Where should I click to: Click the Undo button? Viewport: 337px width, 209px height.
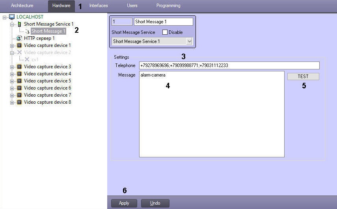[x=155, y=203]
